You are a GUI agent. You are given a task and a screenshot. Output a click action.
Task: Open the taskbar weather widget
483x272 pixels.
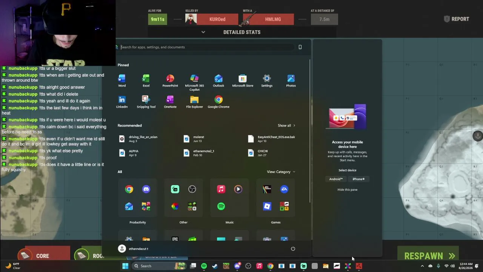[x=12, y=266]
